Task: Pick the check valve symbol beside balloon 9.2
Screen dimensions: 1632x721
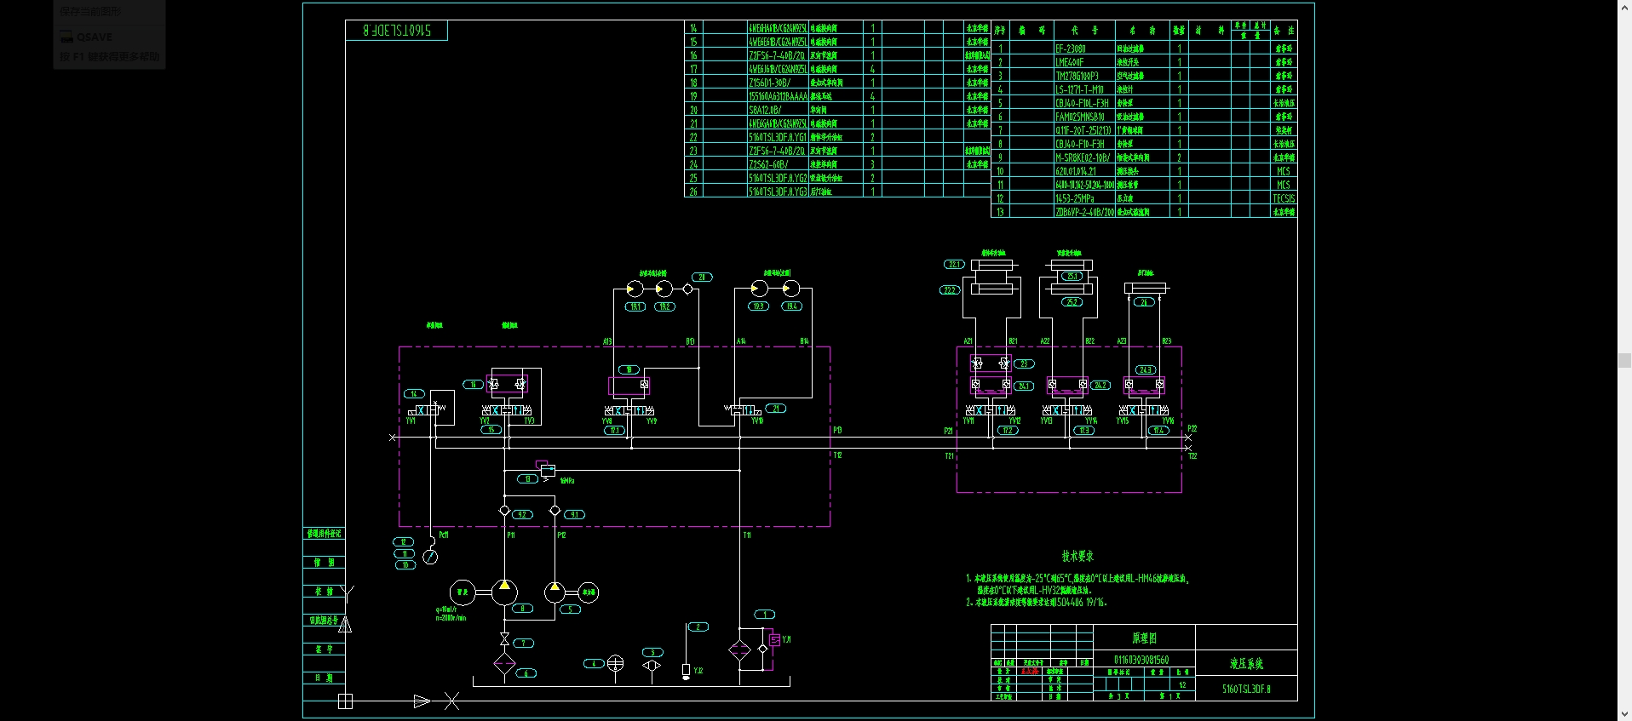Action: pyautogui.click(x=504, y=511)
